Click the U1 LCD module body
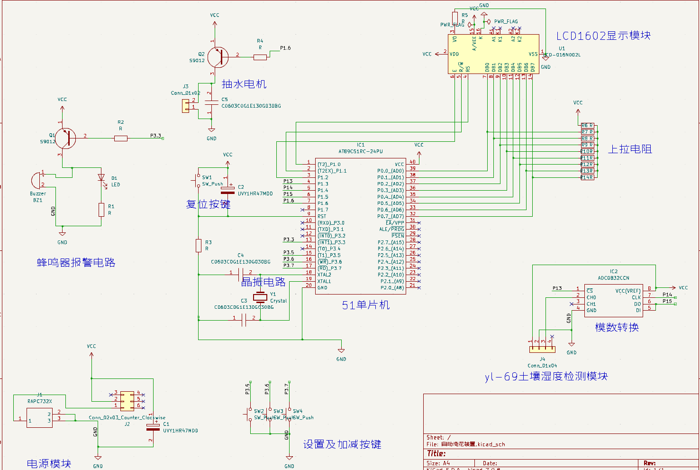 click(x=493, y=54)
